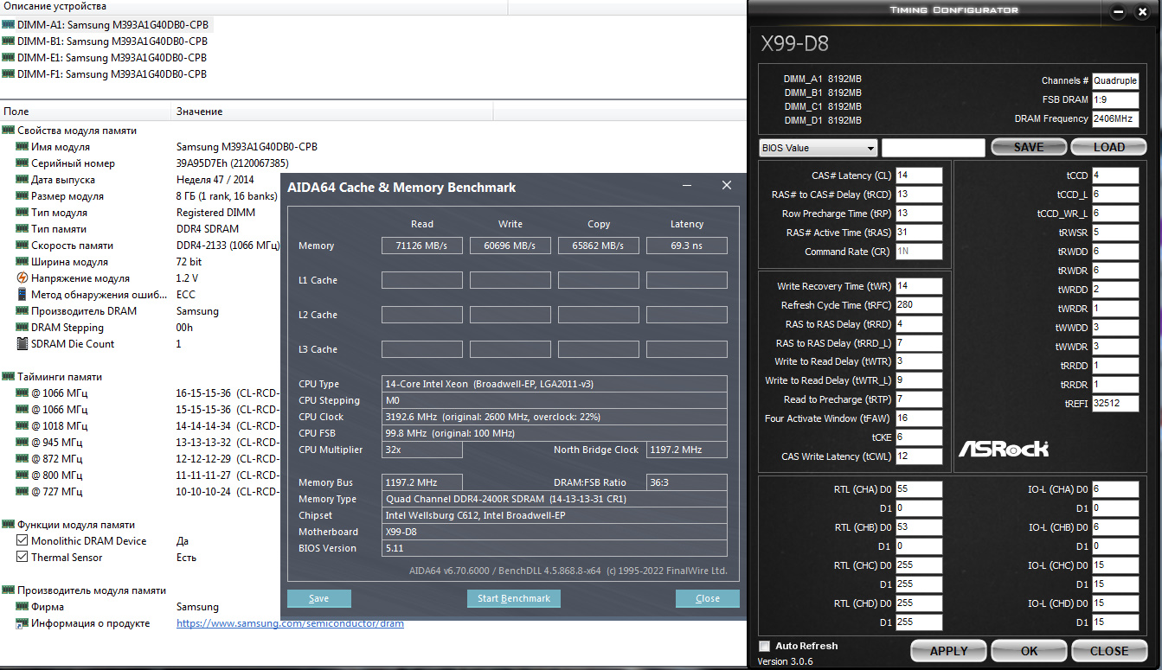
Task: Click the icon beside Серийный номер
Action: click(x=22, y=163)
